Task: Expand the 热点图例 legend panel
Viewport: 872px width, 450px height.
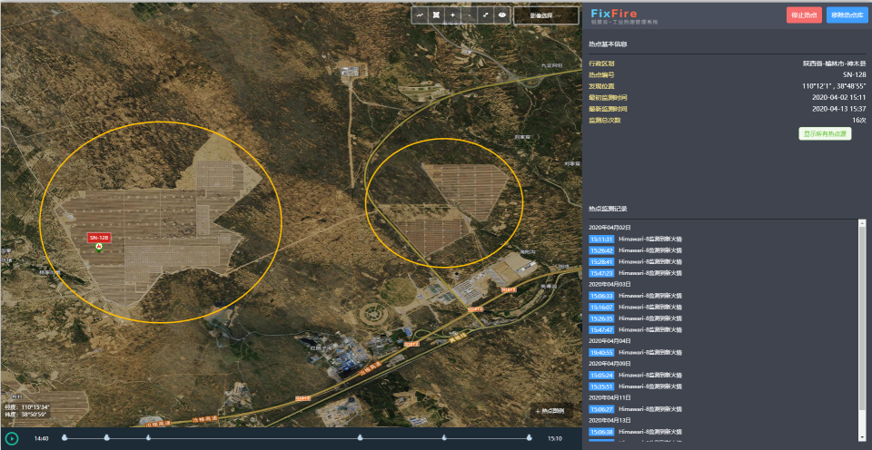Action: (x=550, y=411)
